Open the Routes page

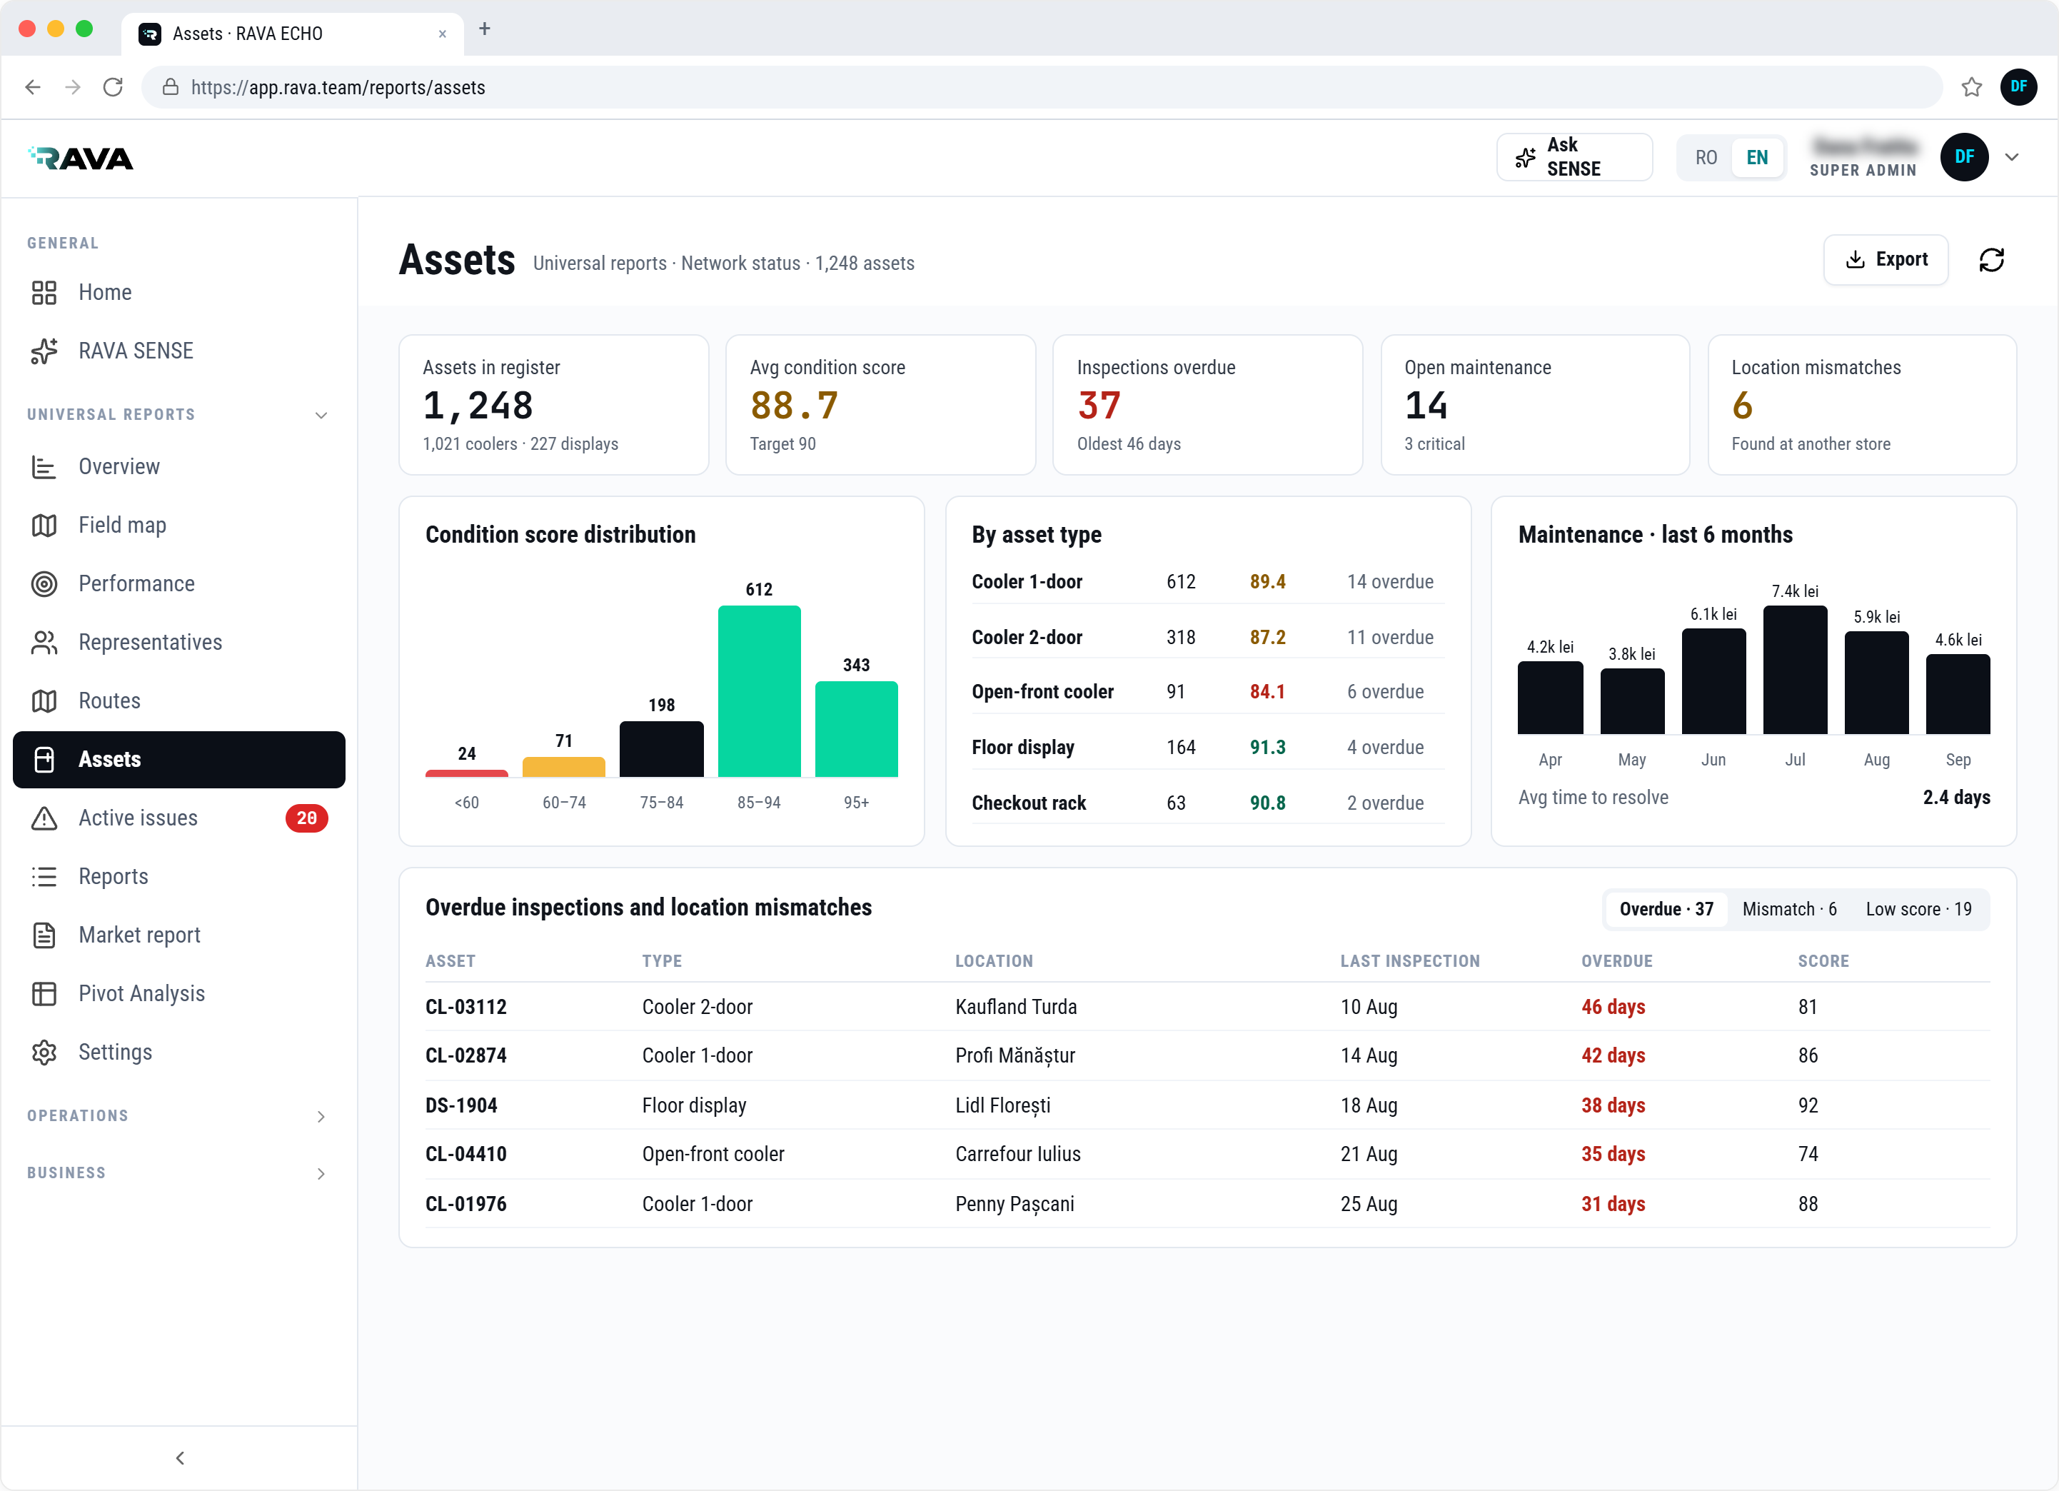tap(179, 701)
